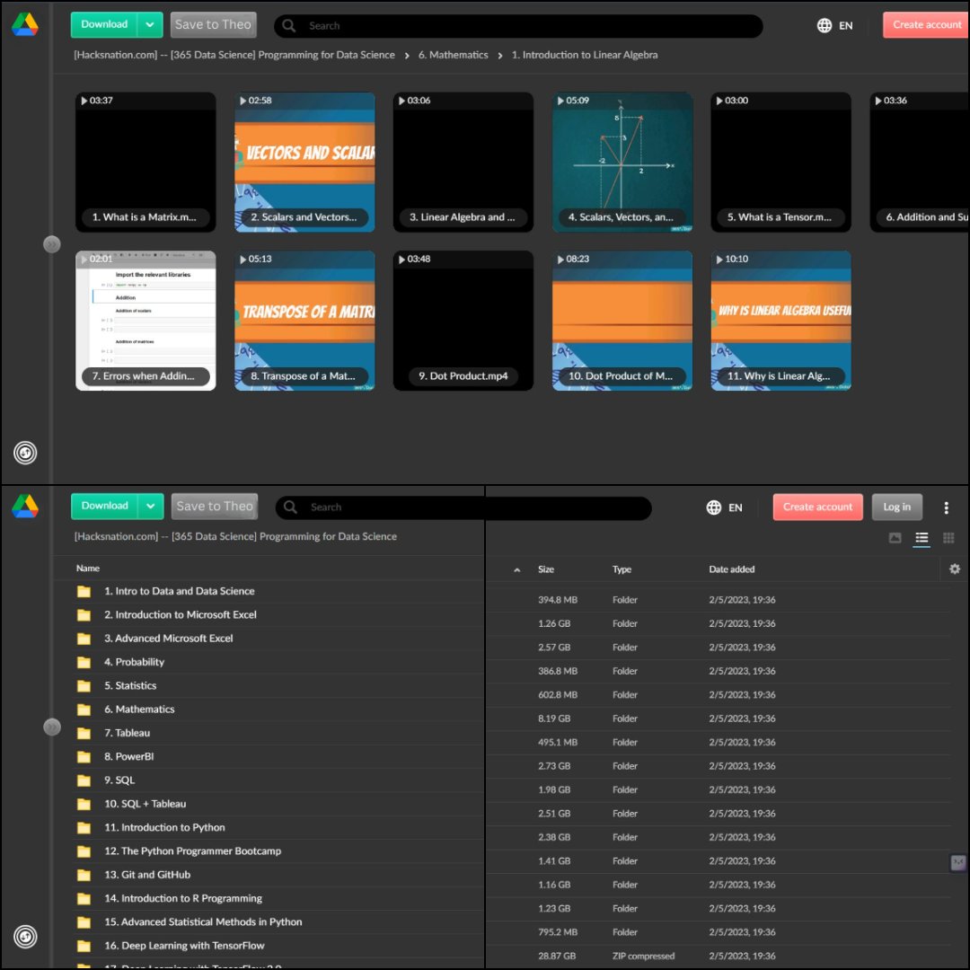The height and width of the screenshot is (970, 970).
Task: Click the Log in button
Action: point(896,507)
